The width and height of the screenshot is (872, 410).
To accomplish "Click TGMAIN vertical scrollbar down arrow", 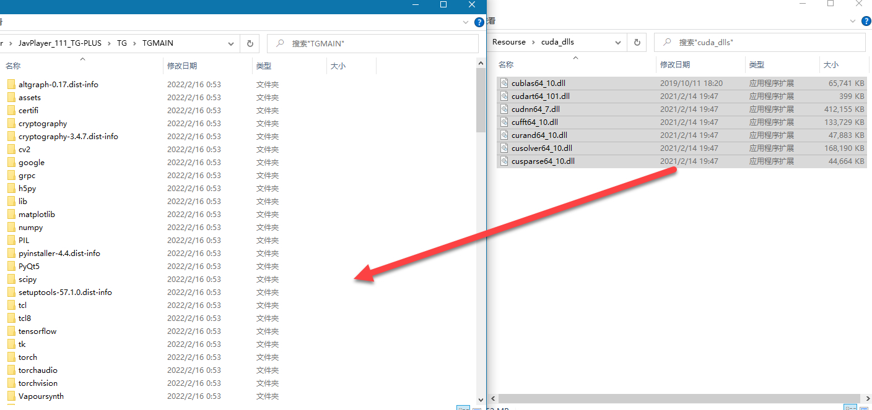I will pyautogui.click(x=481, y=399).
